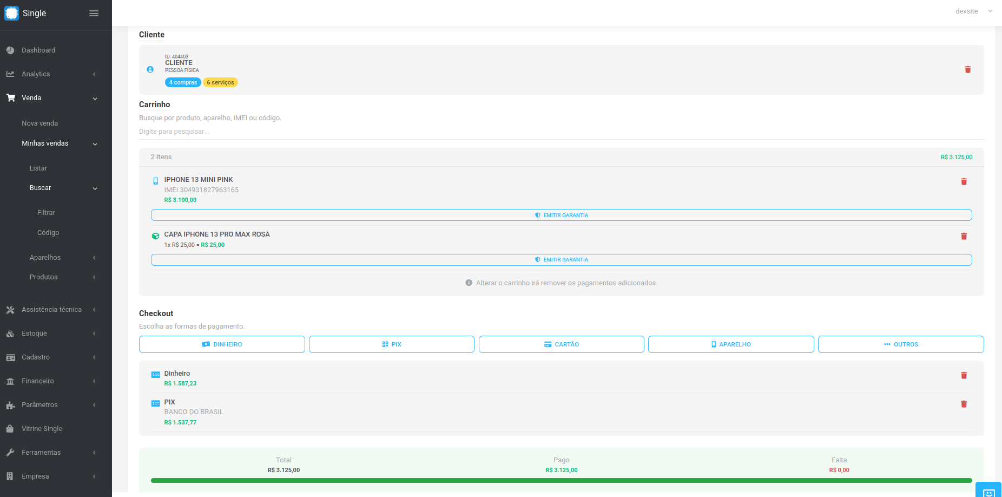Delete CAPA IPHONE 13 PRO MAX ROSA item
The height and width of the screenshot is (497, 1002).
(x=964, y=236)
